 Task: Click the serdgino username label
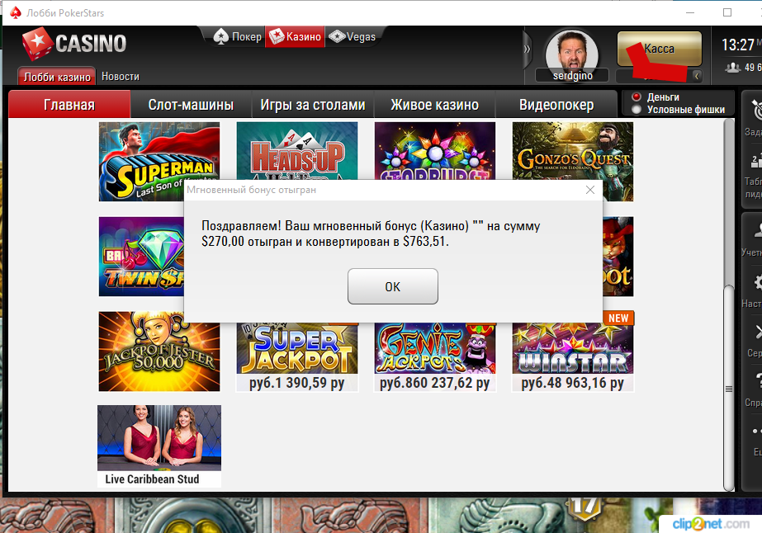tap(572, 76)
